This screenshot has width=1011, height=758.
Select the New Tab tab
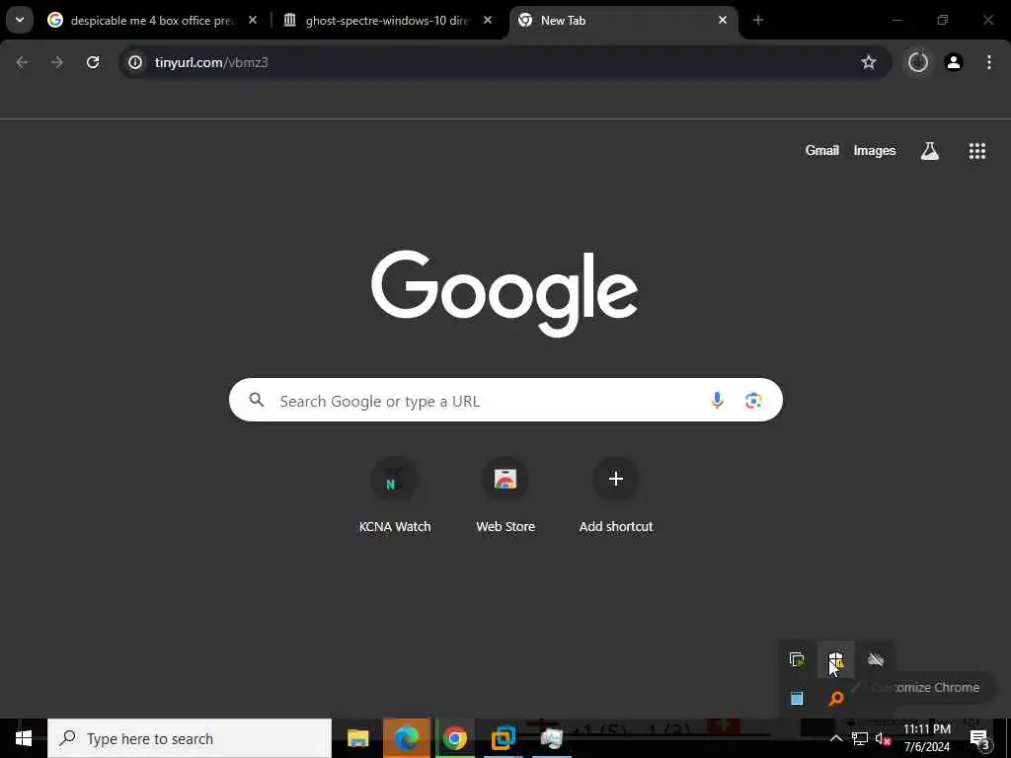point(623,21)
